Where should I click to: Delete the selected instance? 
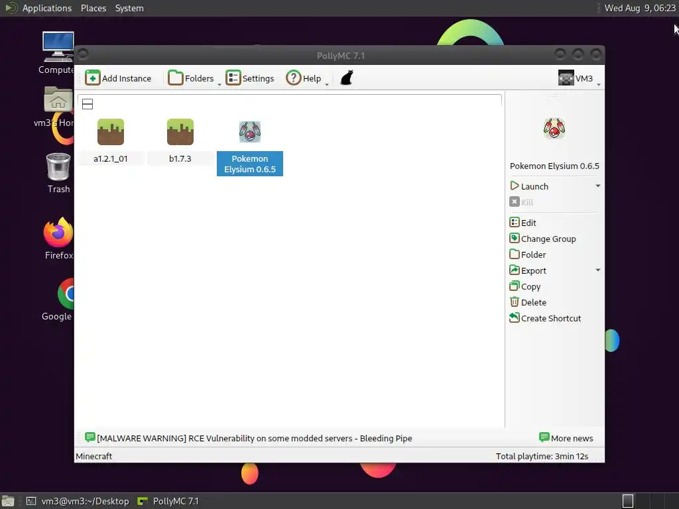click(528, 302)
